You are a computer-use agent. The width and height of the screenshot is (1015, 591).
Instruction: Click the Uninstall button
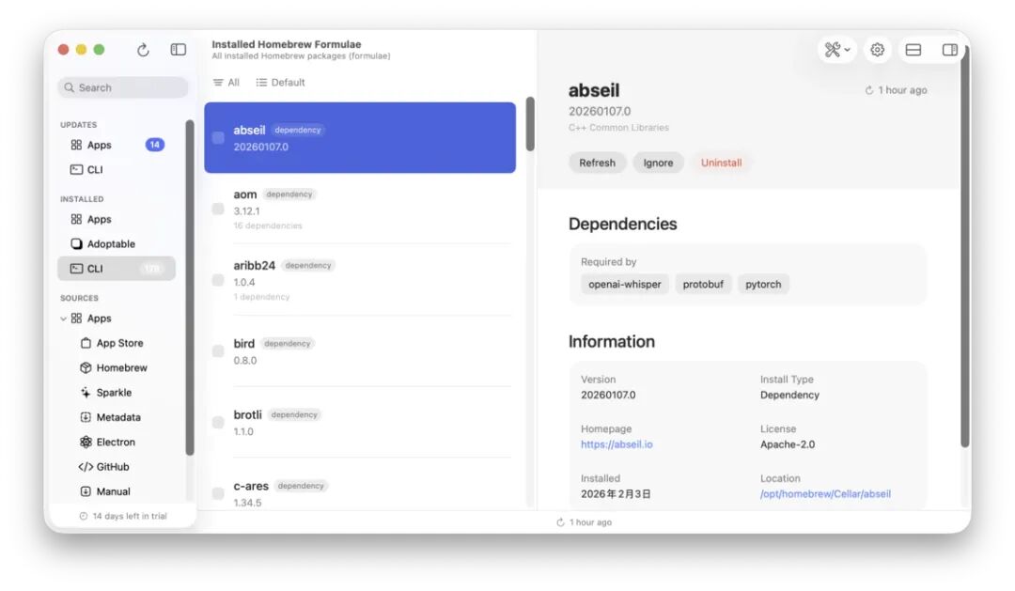coord(721,163)
